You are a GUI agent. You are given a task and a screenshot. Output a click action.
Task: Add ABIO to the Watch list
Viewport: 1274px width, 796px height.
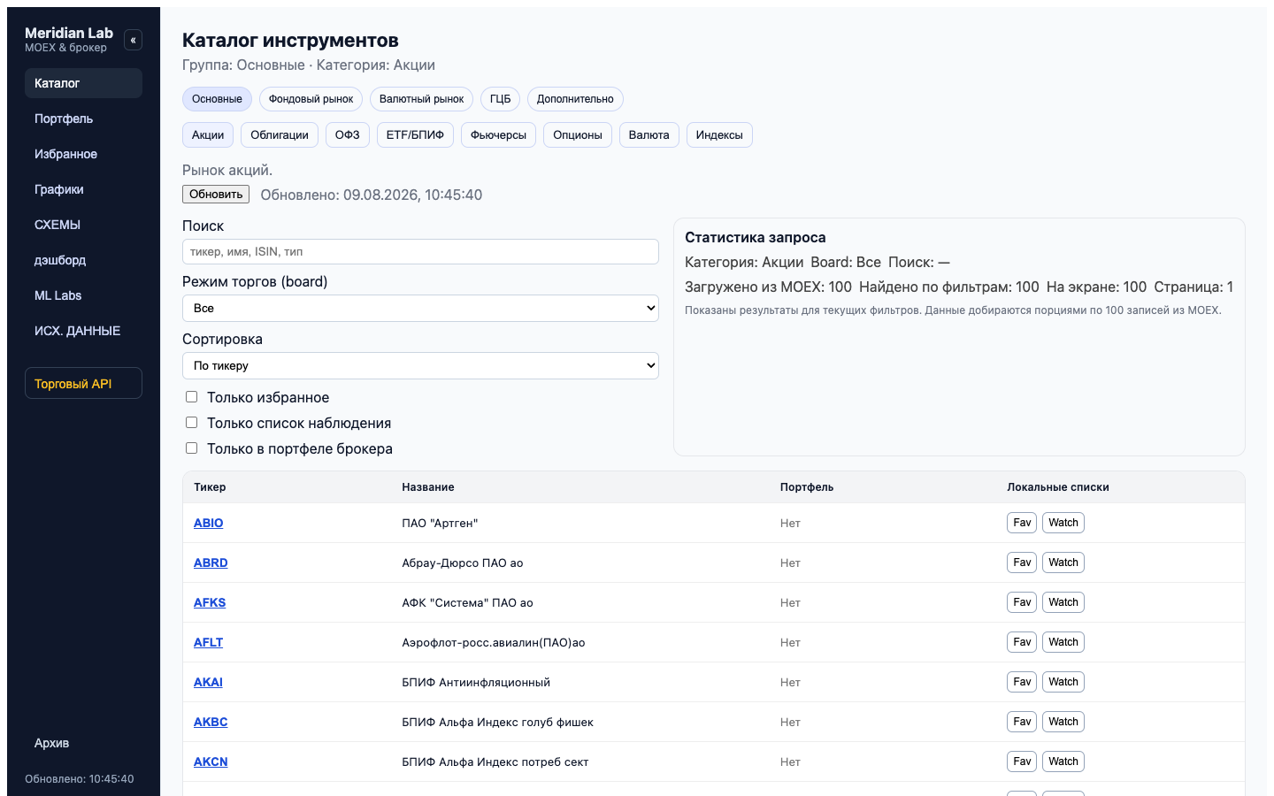coord(1063,523)
